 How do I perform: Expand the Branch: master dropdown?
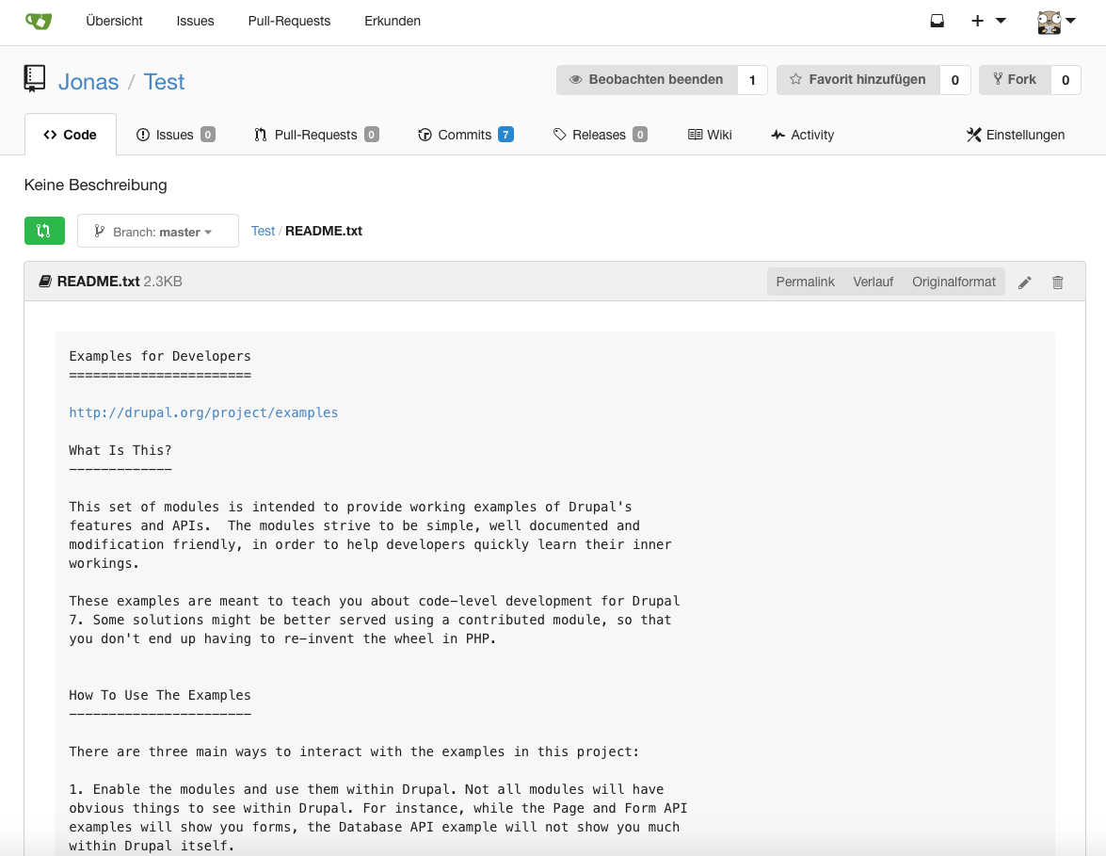158,231
